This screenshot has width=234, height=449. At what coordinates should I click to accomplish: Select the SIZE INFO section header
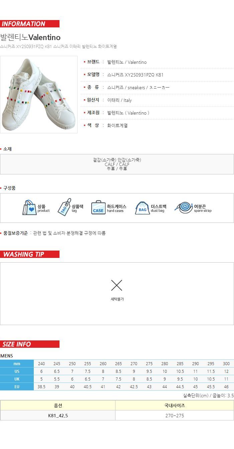[x=30, y=344]
